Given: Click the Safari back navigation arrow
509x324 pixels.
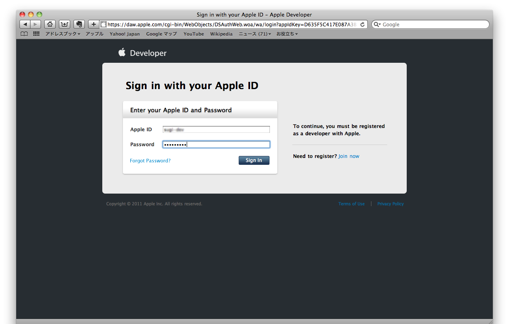Looking at the screenshot, I should pos(25,24).
